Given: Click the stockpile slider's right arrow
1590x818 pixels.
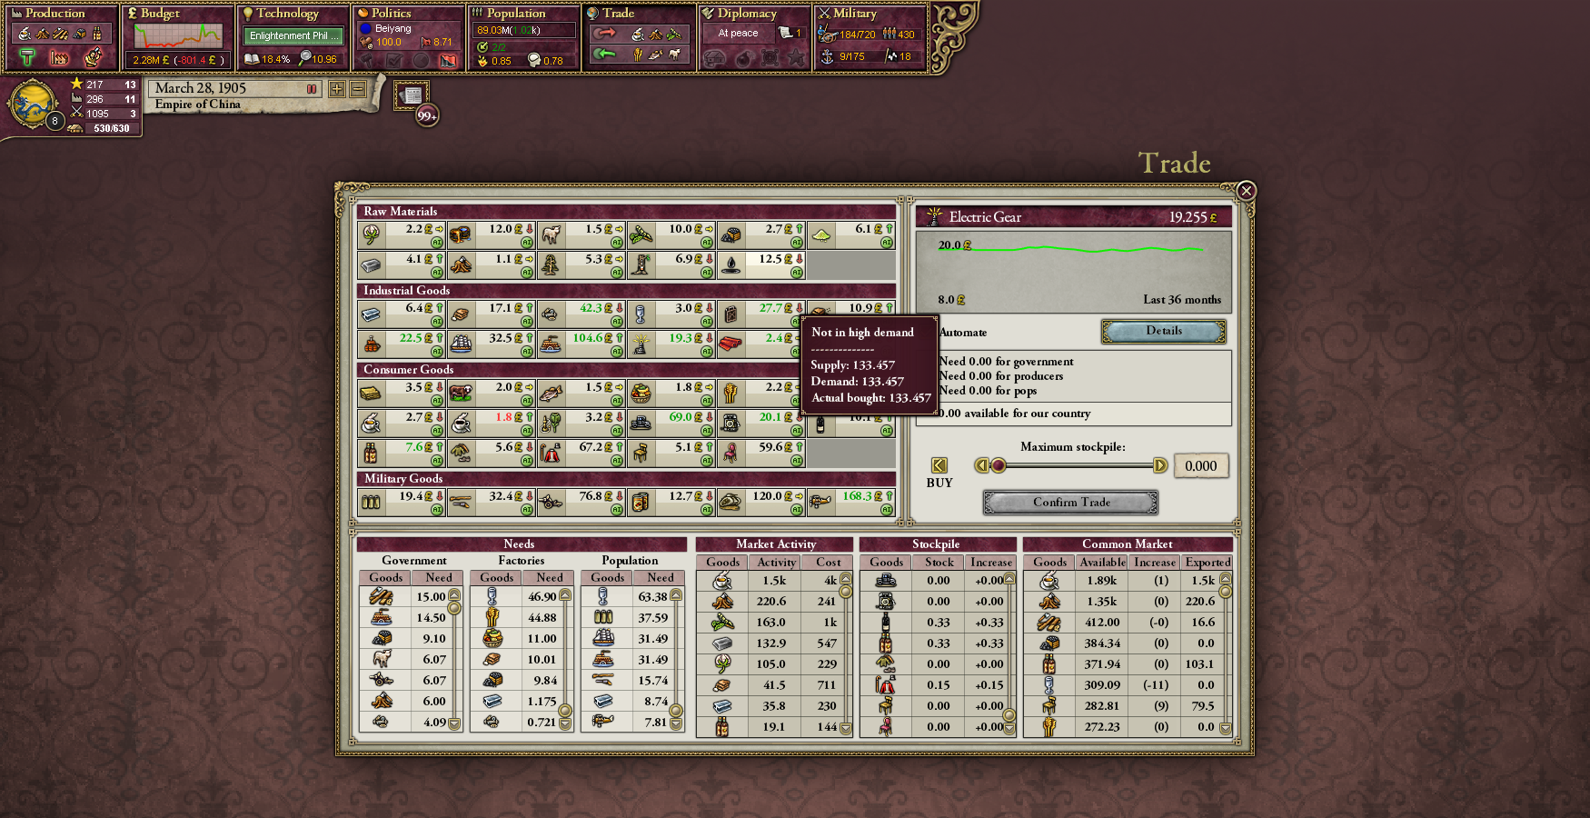Looking at the screenshot, I should (1159, 465).
